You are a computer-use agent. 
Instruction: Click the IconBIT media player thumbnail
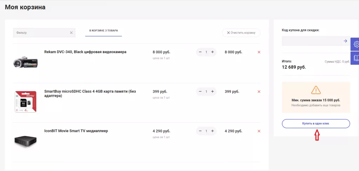[x=25, y=141]
